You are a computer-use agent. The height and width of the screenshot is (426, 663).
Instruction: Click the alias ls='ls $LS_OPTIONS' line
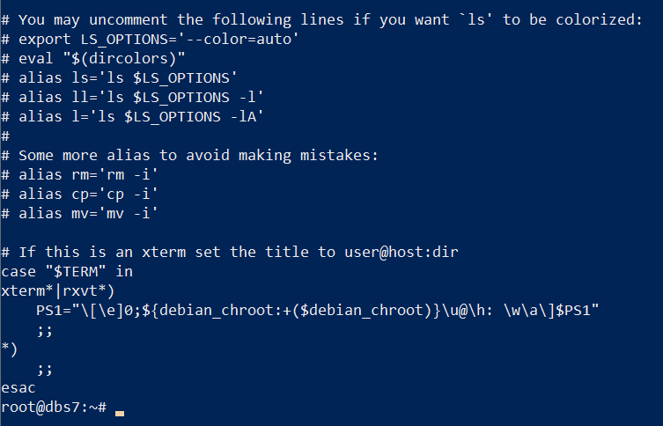coord(119,77)
